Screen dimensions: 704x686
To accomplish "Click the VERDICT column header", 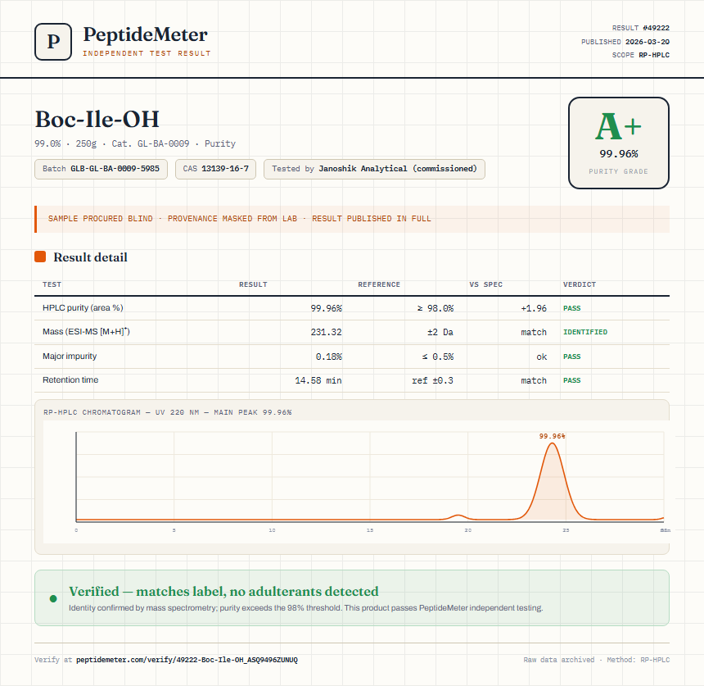I will pyautogui.click(x=580, y=284).
